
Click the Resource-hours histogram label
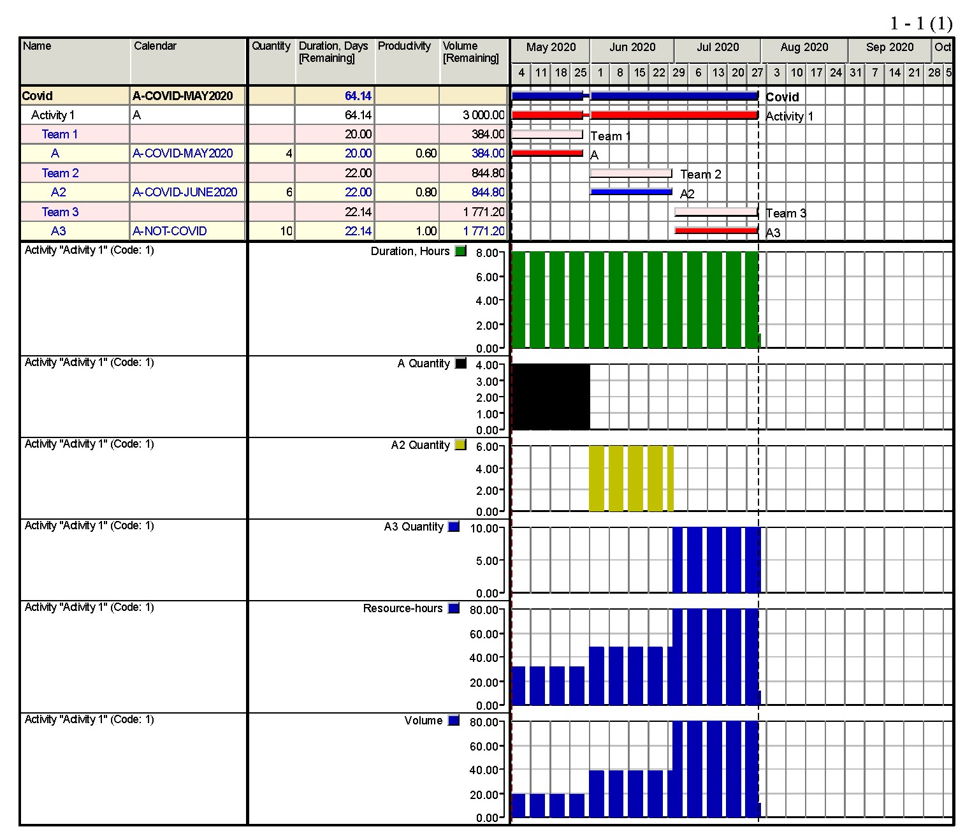click(x=403, y=608)
